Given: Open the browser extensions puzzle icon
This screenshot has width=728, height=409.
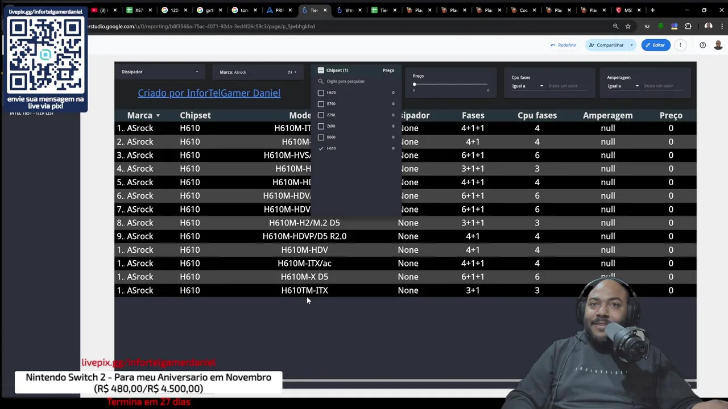Looking at the screenshot, I should (688, 26).
